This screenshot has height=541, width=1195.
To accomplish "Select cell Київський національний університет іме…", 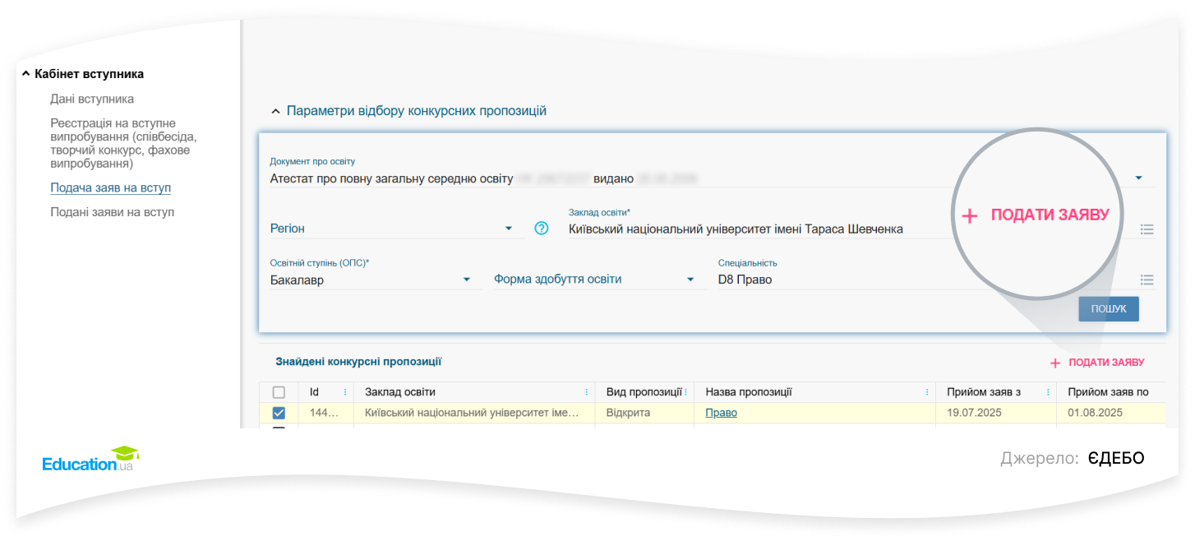I will tap(473, 413).
